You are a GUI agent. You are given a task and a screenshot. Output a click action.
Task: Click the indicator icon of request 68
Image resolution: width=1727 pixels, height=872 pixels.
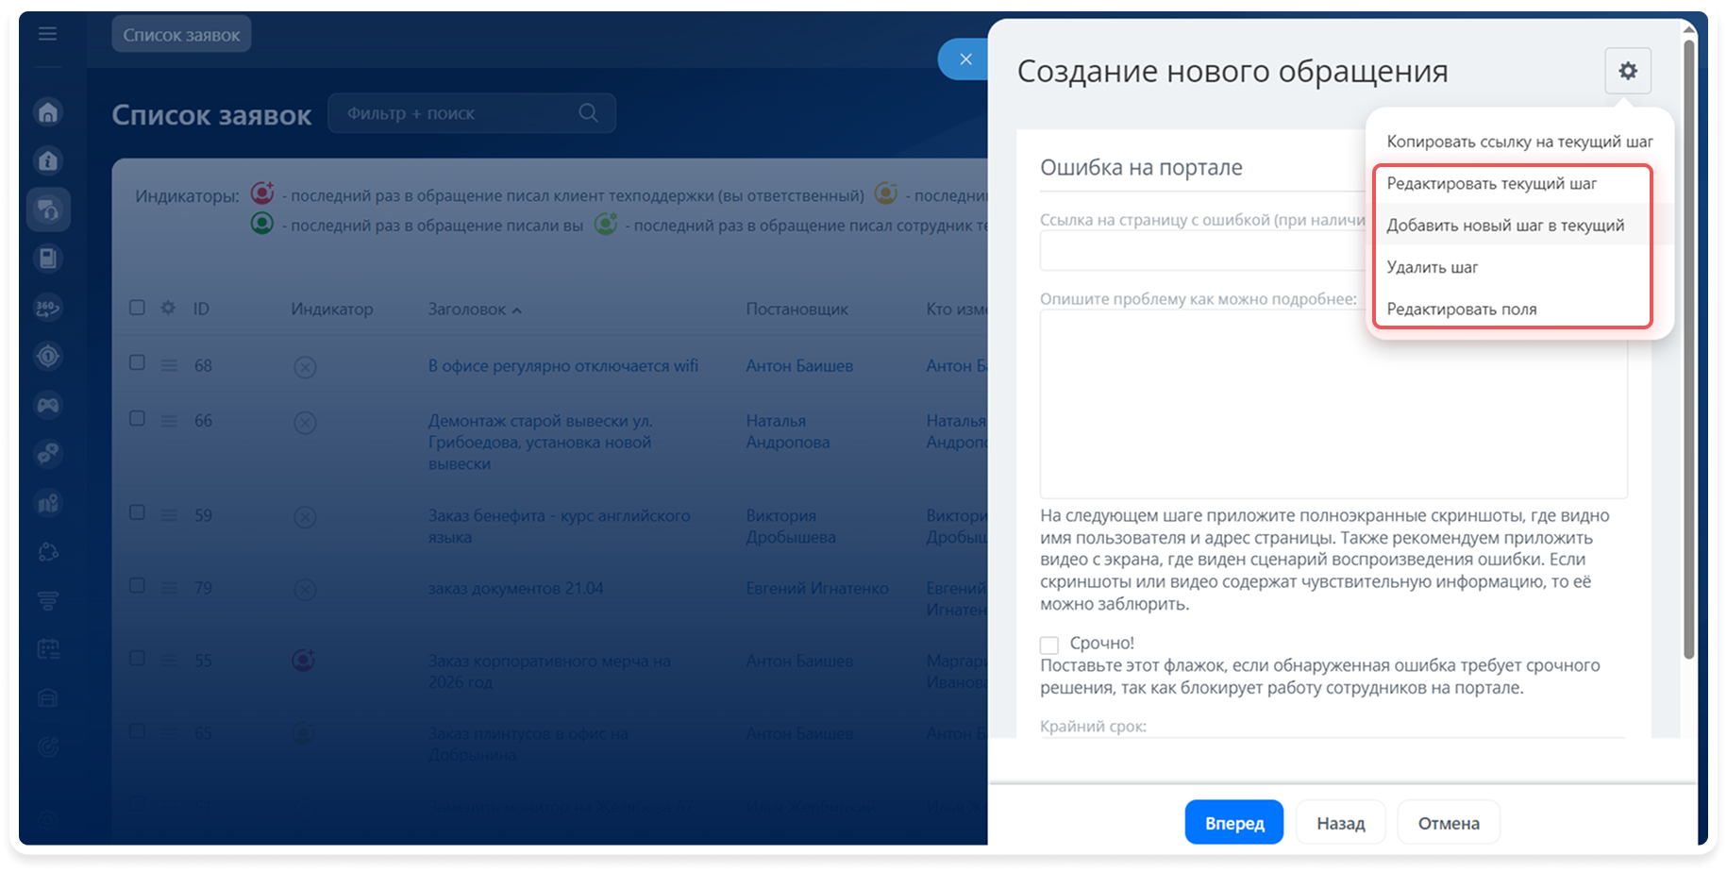coord(305,367)
